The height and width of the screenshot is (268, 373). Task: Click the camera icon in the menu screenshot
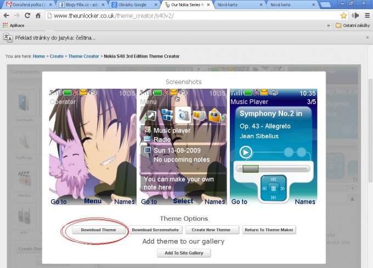pyautogui.click(x=183, y=115)
